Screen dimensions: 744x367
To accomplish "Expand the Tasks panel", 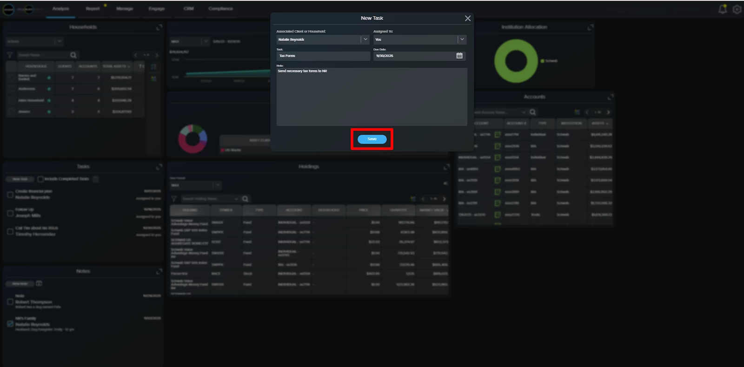I will pyautogui.click(x=159, y=167).
